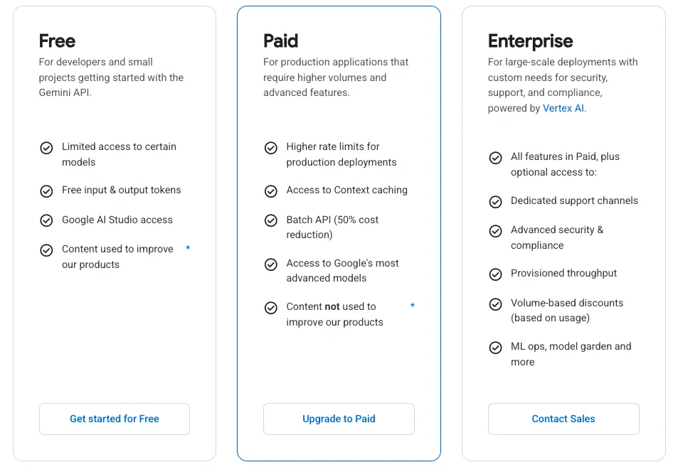Select the 'Paid' plan heading

click(x=281, y=41)
